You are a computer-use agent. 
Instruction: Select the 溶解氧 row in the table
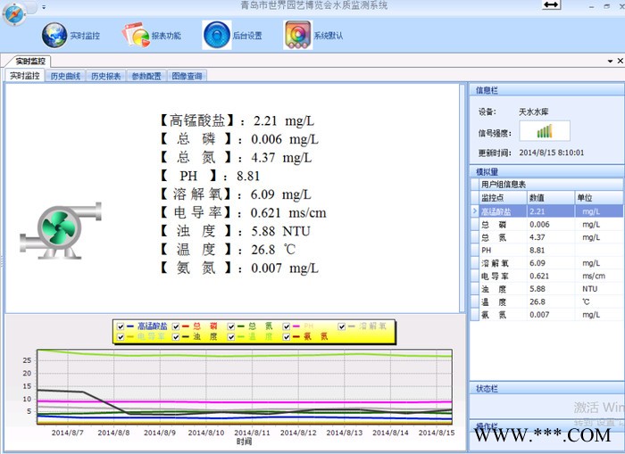pyautogui.click(x=547, y=263)
